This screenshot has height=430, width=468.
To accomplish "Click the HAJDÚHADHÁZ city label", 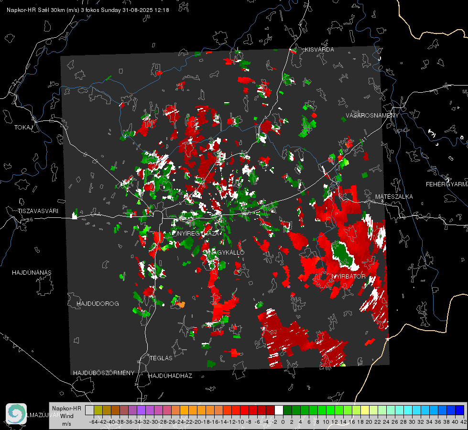I will tap(170, 376).
